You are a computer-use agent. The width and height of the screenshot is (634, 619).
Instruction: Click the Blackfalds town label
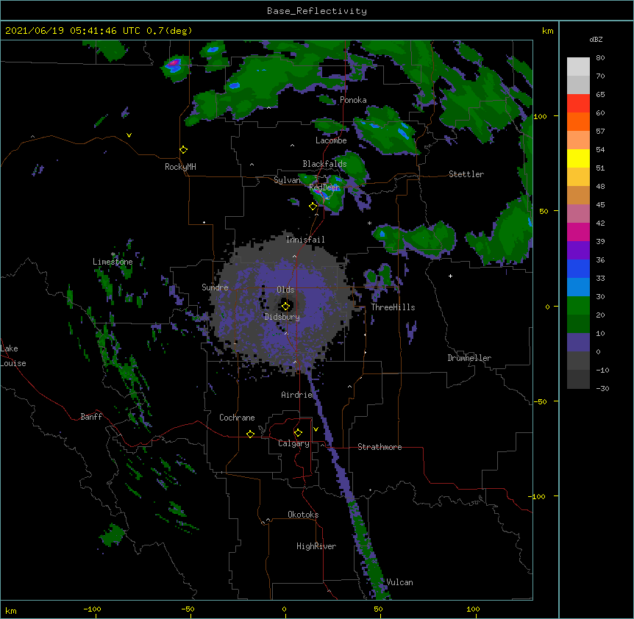pyautogui.click(x=324, y=164)
